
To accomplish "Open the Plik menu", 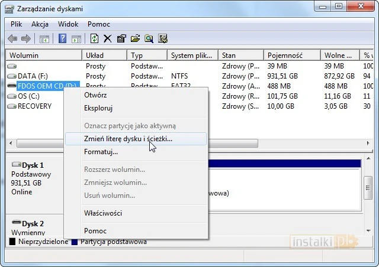I will pos(16,24).
